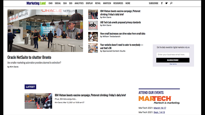The height and width of the screenshot is (115, 205).
Task: Open the SOCIAL menu
Action: [58, 3]
